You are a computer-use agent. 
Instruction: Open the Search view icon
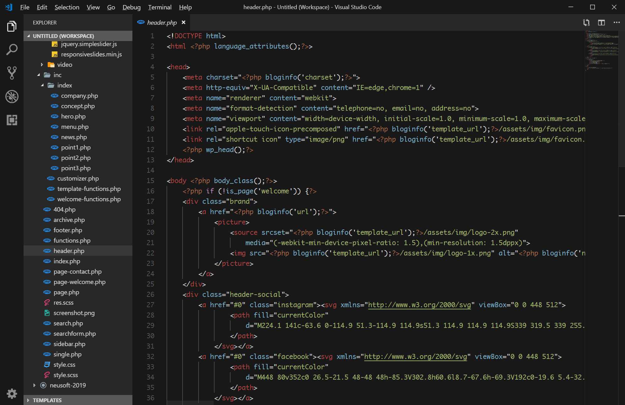pos(12,50)
